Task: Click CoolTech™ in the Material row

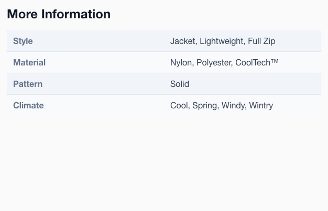Action: pos(257,62)
